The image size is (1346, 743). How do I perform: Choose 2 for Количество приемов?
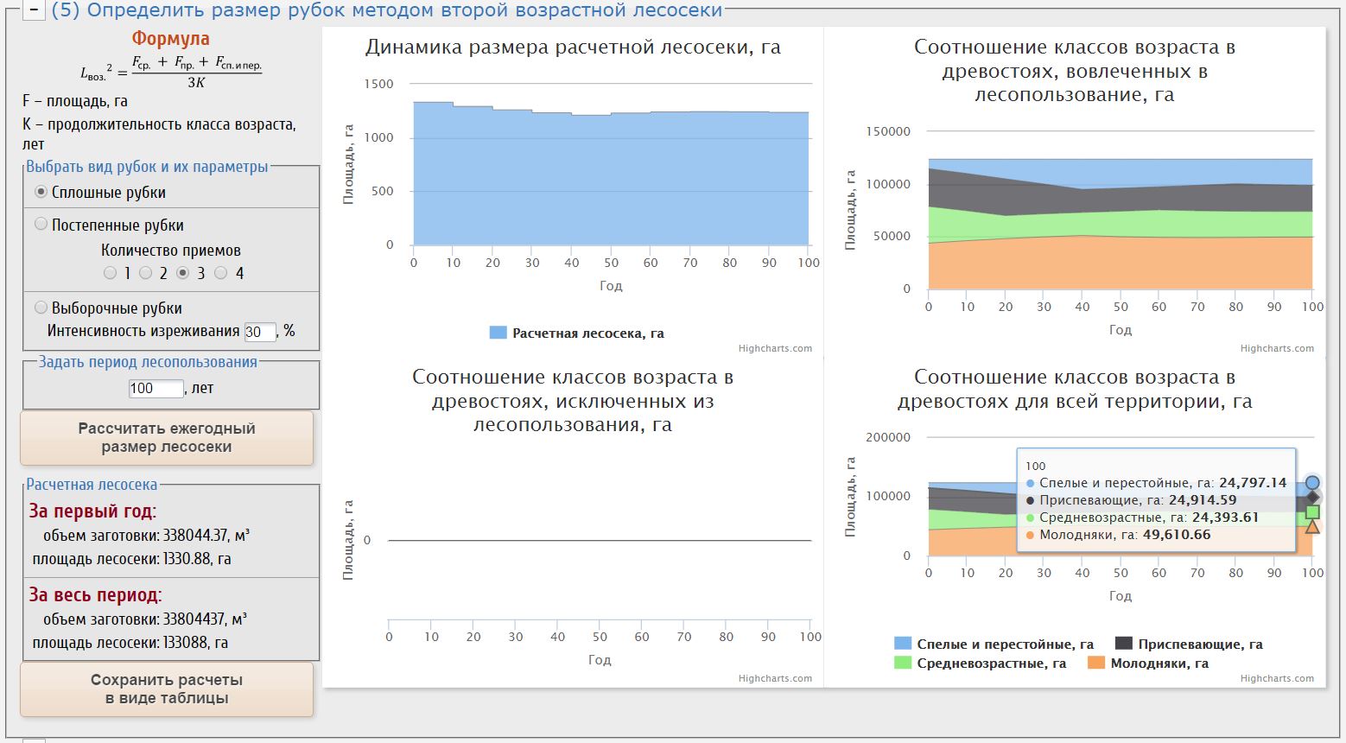click(x=146, y=273)
